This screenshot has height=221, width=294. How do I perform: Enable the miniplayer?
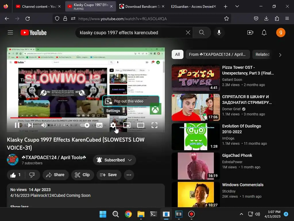[x=127, y=125]
